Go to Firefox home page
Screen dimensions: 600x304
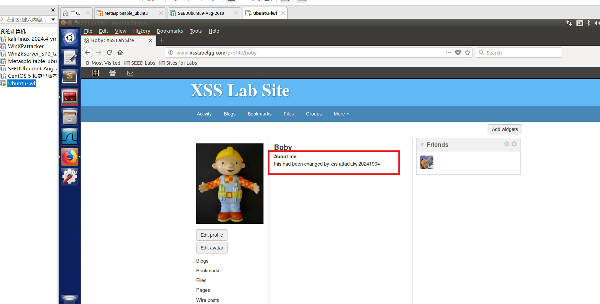pos(120,53)
